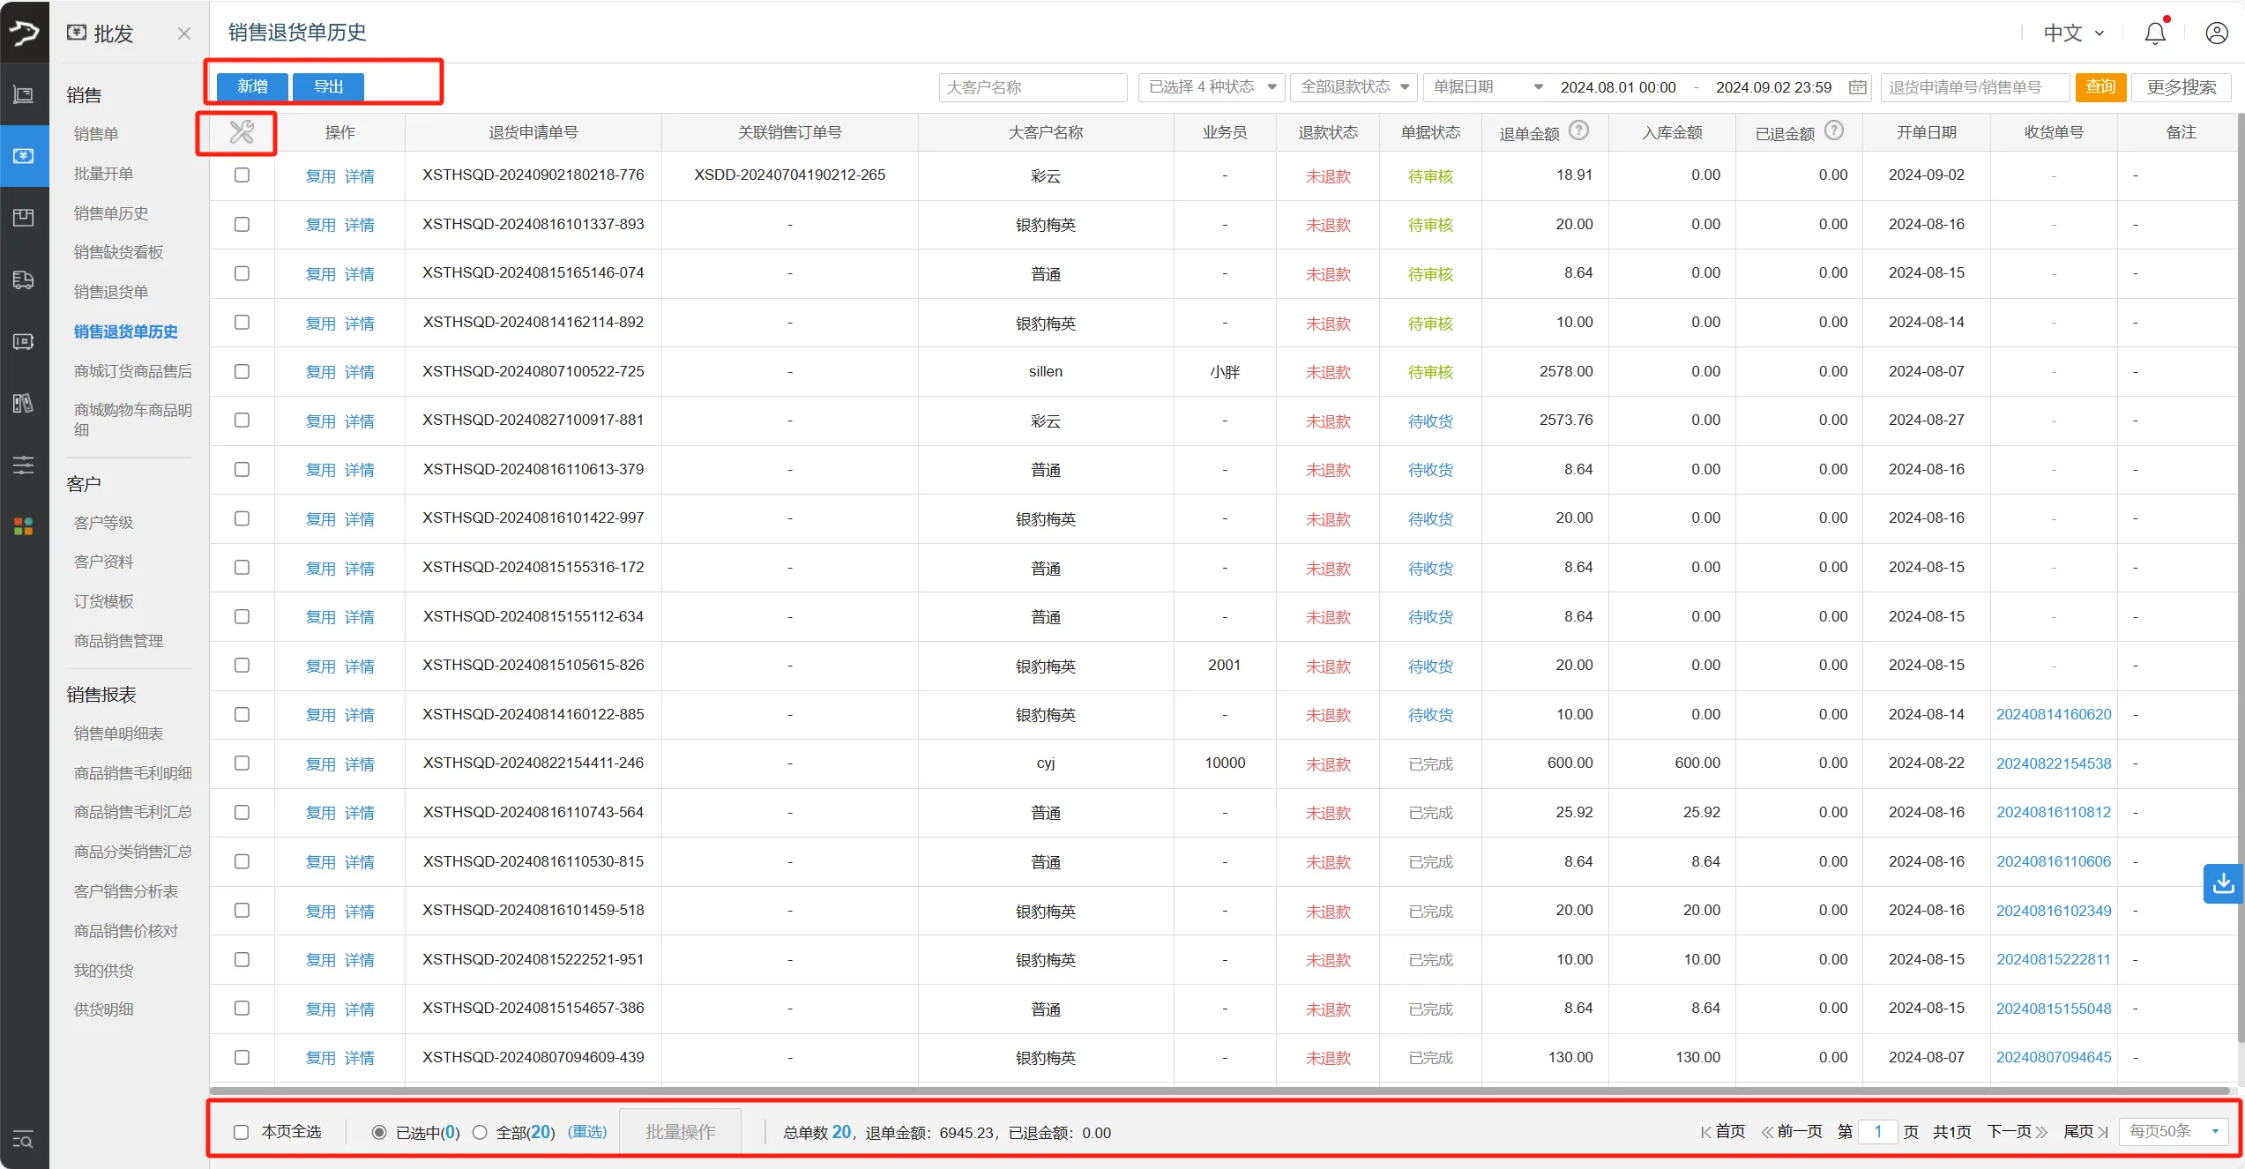Viewport: 2245px width, 1169px height.
Task: Click the help icon next to 已退金额
Action: pyautogui.click(x=1834, y=131)
